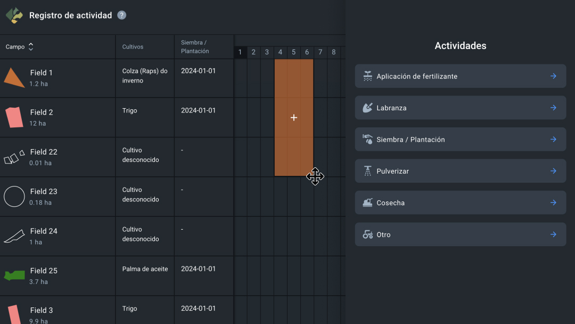Viewport: 575px width, 324px height.
Task: Click the Labranza shovel icon
Action: pos(367,108)
